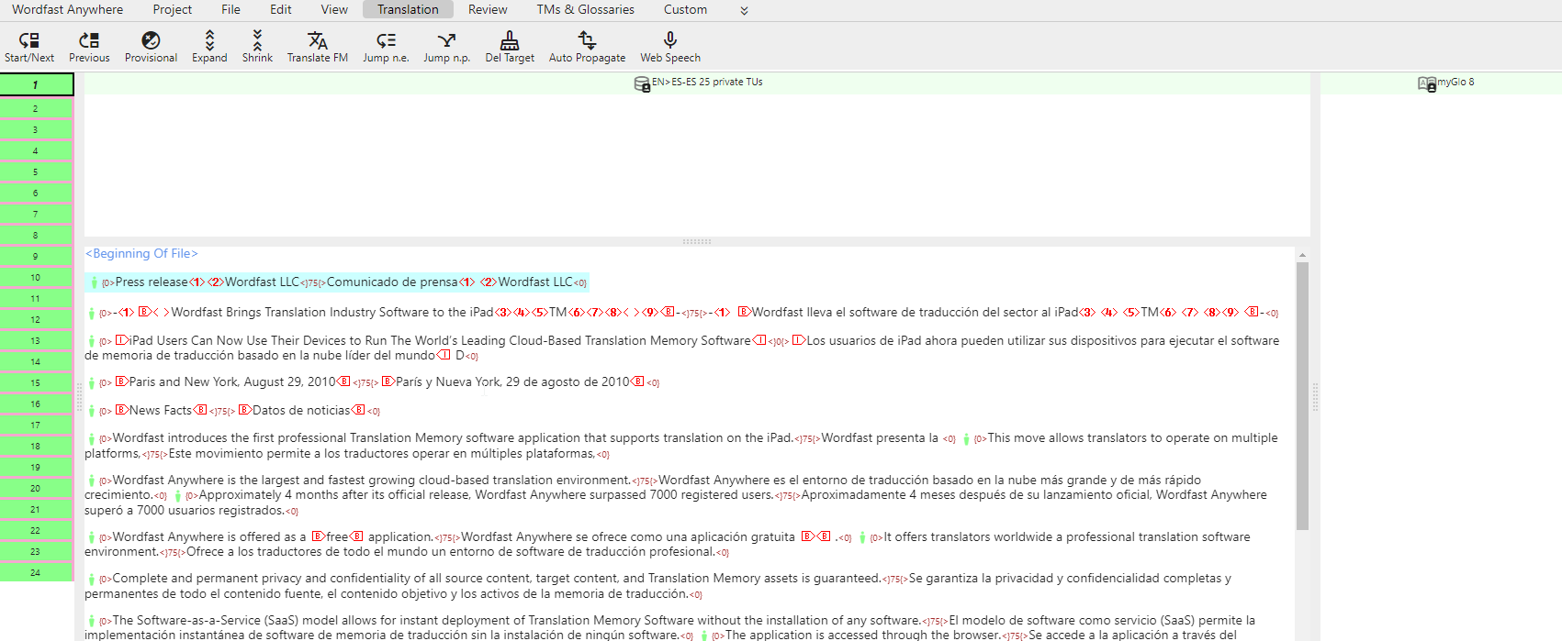Open the View menu

(334, 9)
